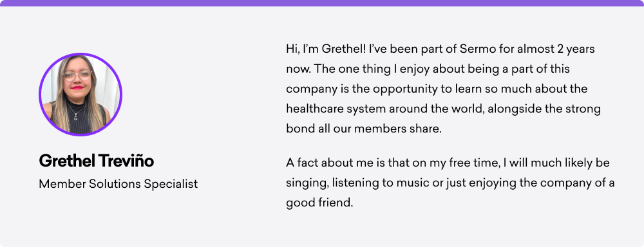The height and width of the screenshot is (247, 644).
Task: Click the line beginning "company is the opportunity"
Action: pos(437,89)
